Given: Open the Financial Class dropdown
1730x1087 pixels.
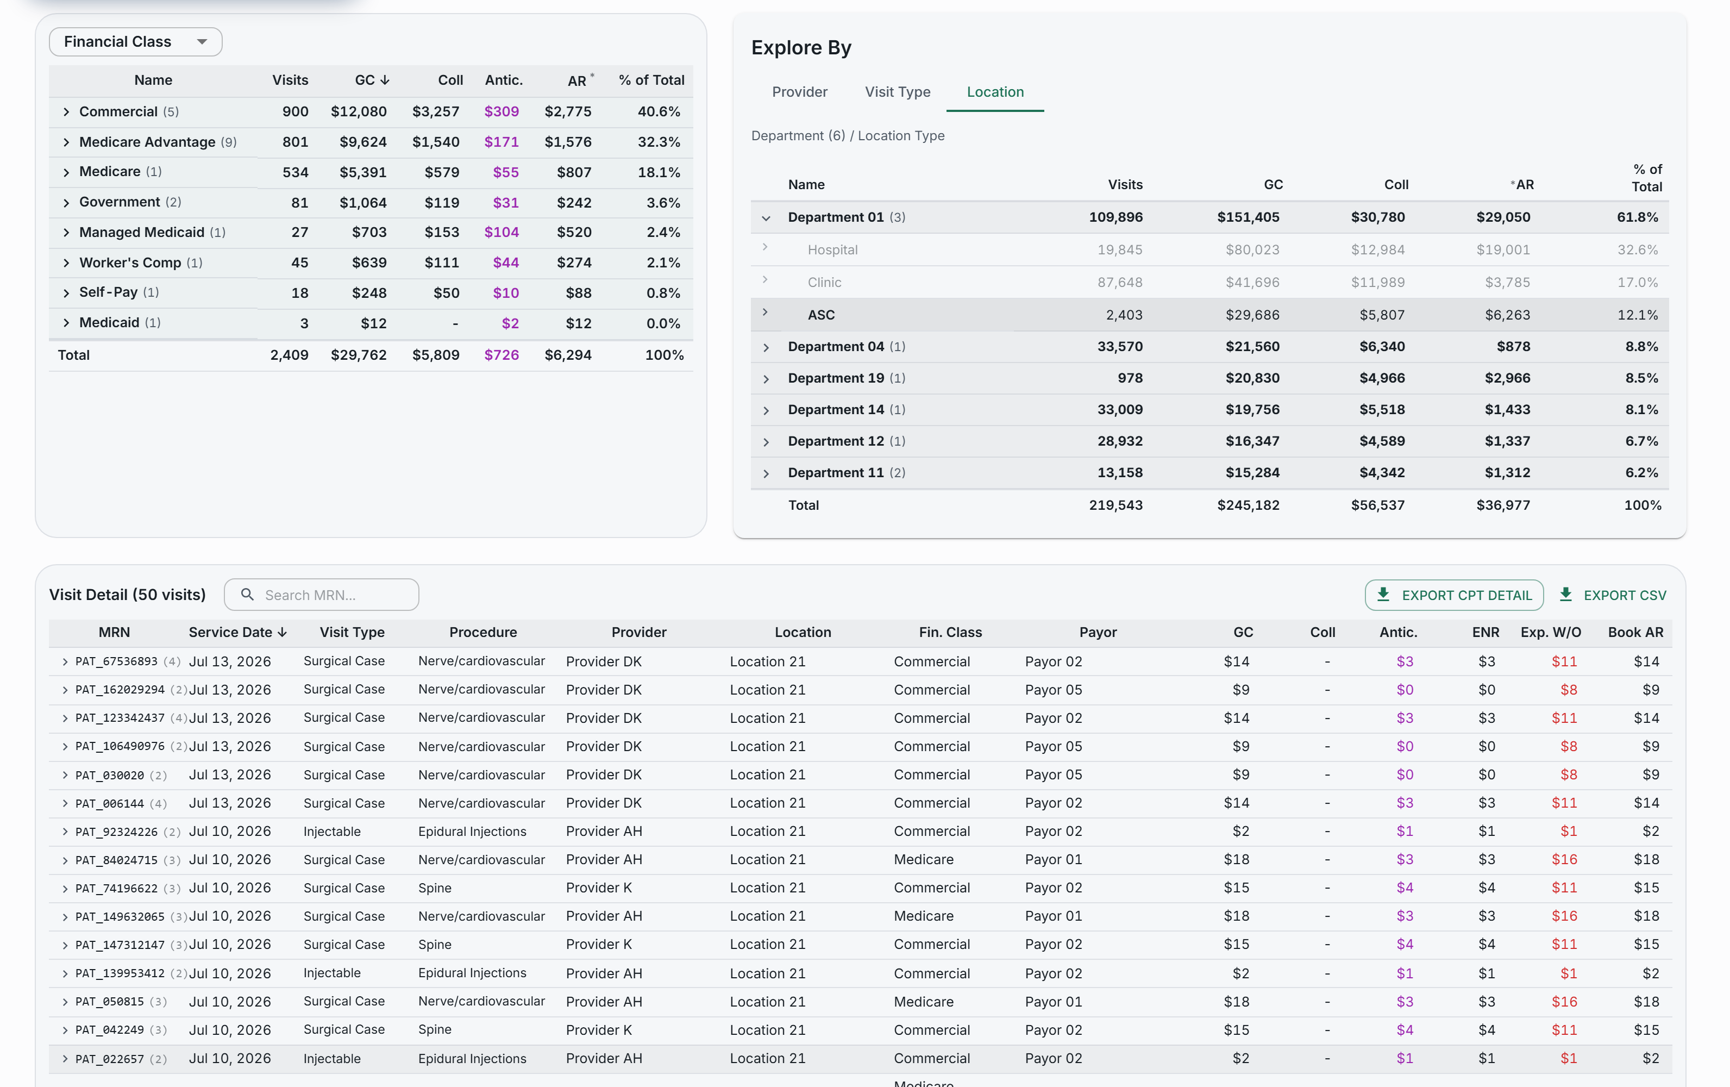Looking at the screenshot, I should coord(135,42).
